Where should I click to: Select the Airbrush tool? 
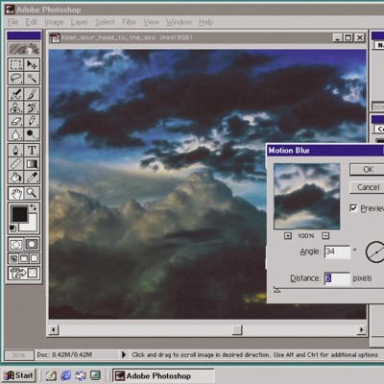(15, 94)
